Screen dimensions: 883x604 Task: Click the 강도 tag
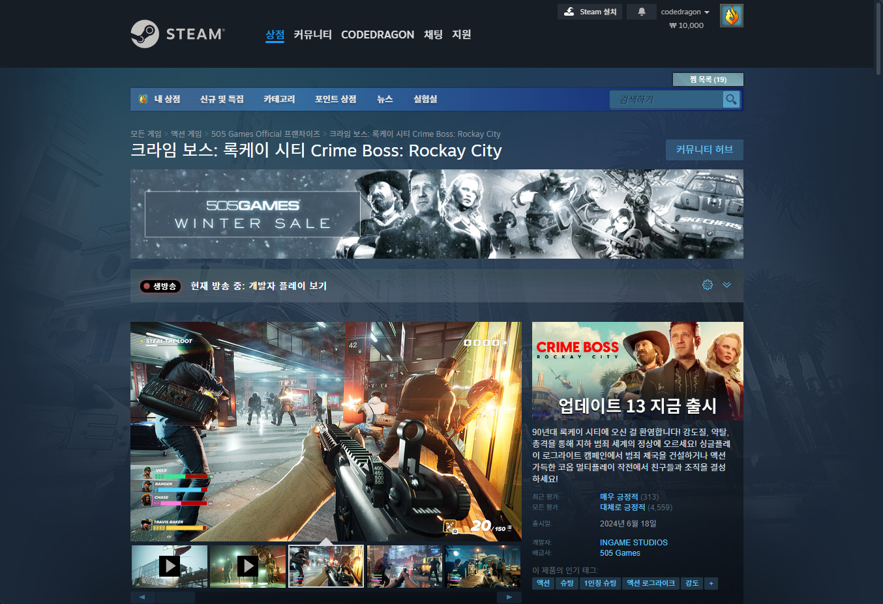(692, 583)
